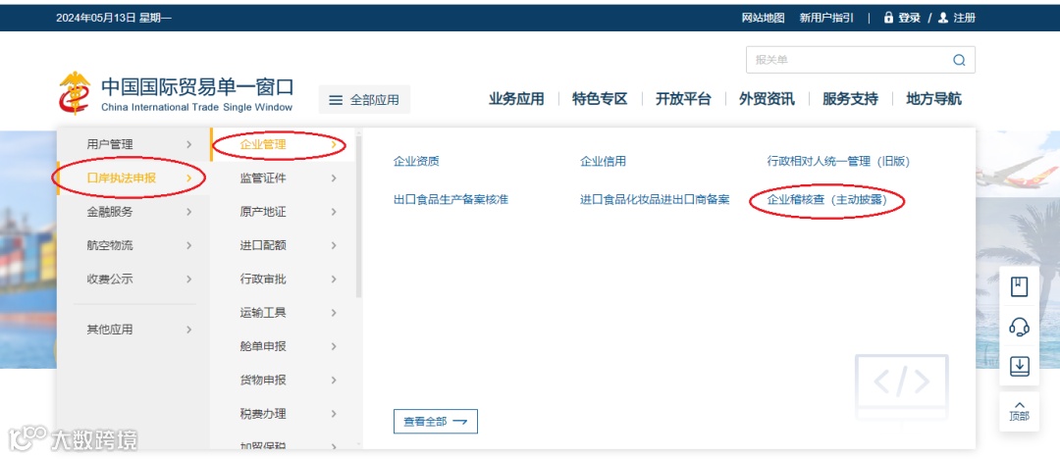
Task: Click the search magnifier icon
Action: [959, 60]
